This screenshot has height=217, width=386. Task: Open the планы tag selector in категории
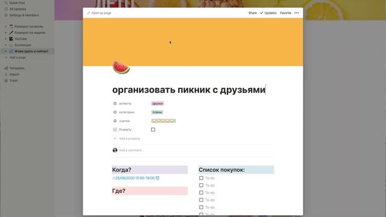click(x=157, y=112)
